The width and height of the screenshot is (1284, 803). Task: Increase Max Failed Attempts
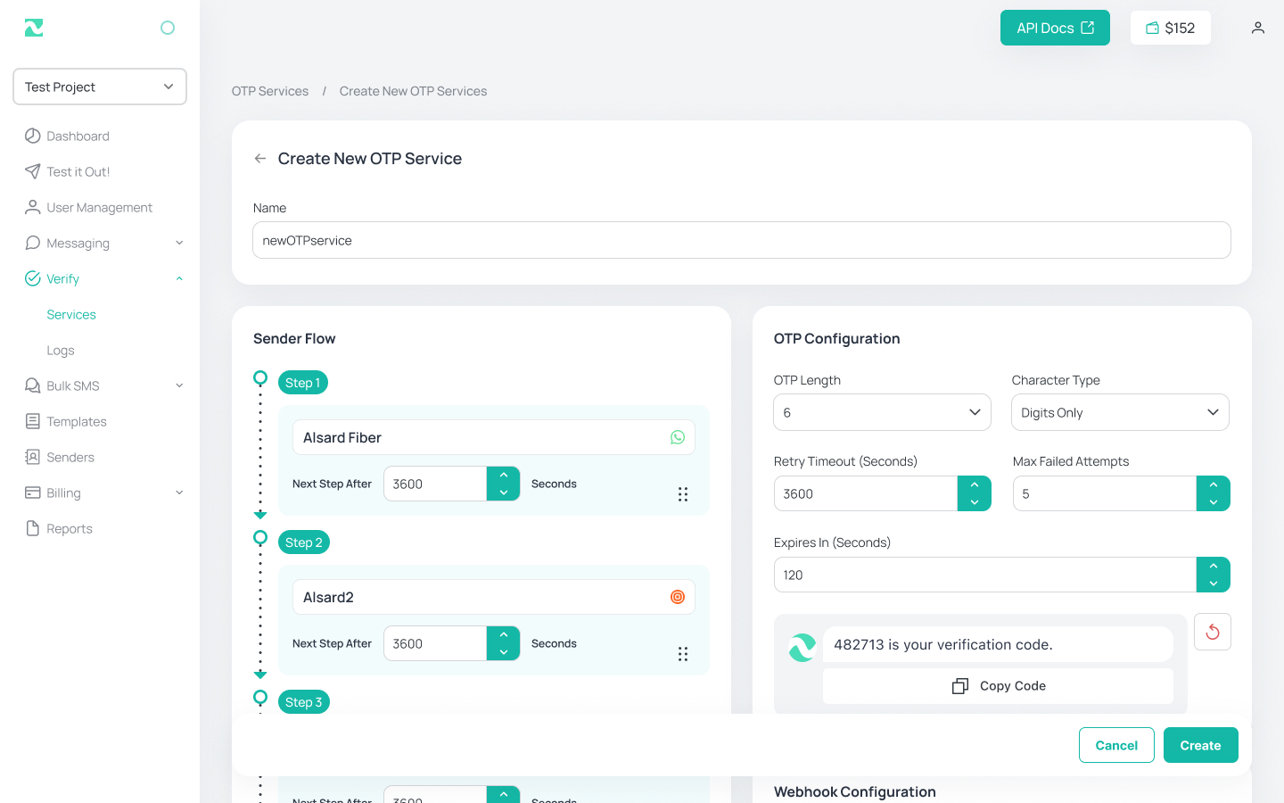point(1214,484)
